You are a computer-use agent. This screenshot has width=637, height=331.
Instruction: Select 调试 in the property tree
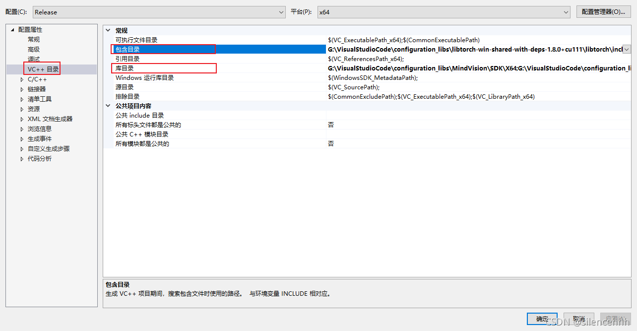tap(34, 60)
